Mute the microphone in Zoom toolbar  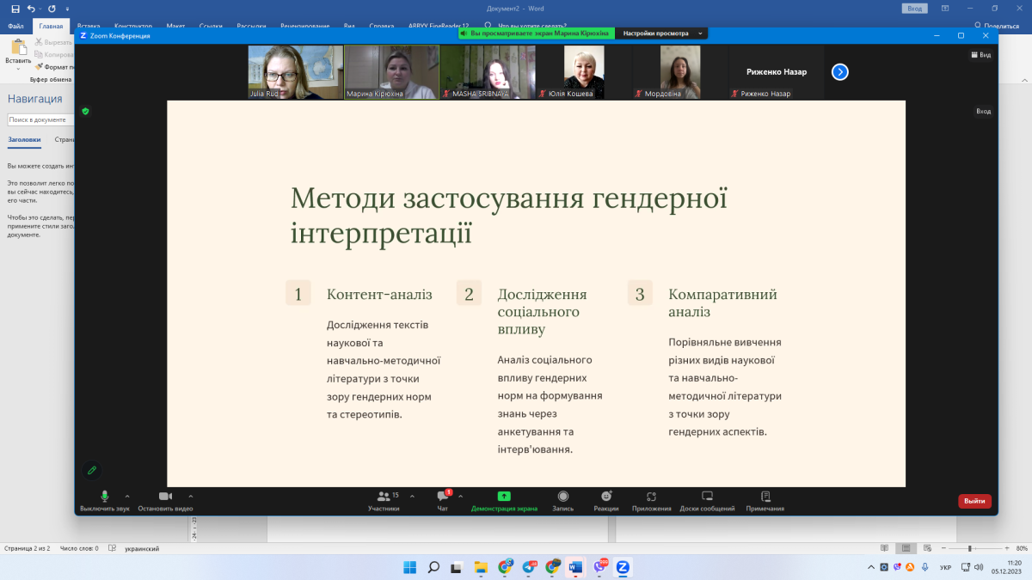[x=105, y=497]
